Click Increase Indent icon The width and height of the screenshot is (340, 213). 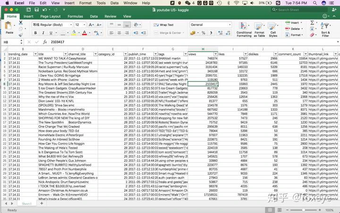point(144,33)
